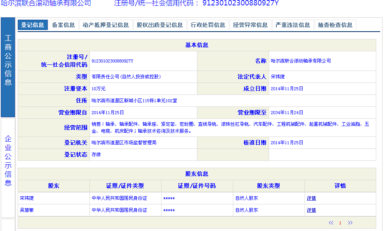This screenshot has width=384, height=231.
Task: Go to next shareholder page arrow
Action: 350,223
